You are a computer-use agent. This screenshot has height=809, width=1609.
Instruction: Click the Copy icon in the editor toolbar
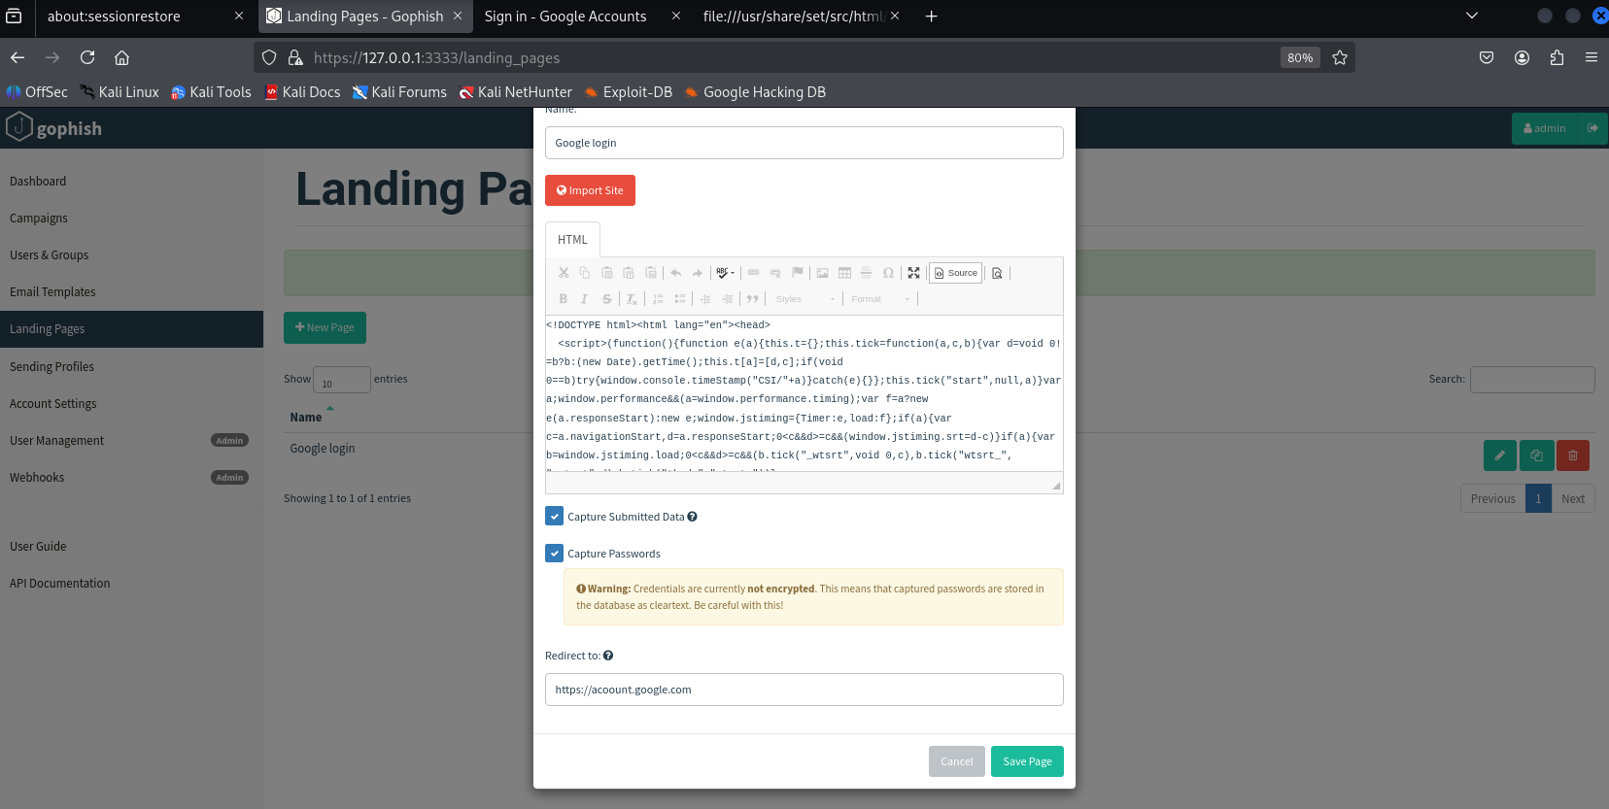pos(585,273)
